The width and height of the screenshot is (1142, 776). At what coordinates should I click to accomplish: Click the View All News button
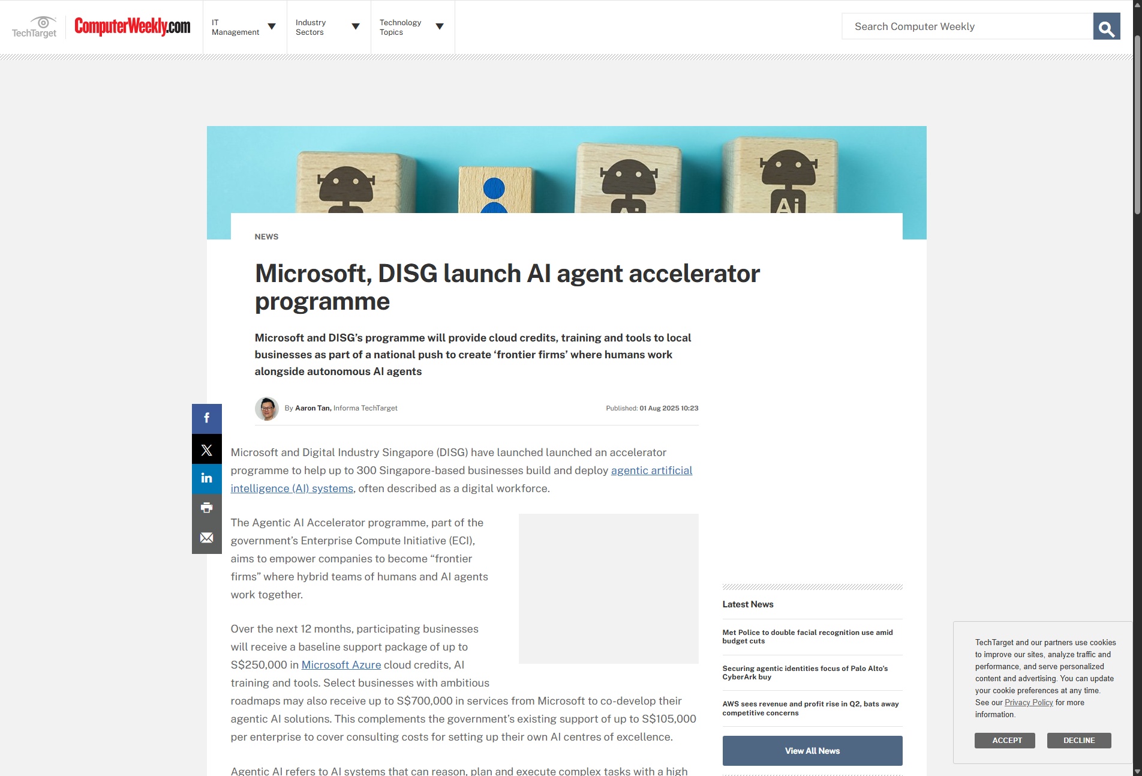[813, 751]
